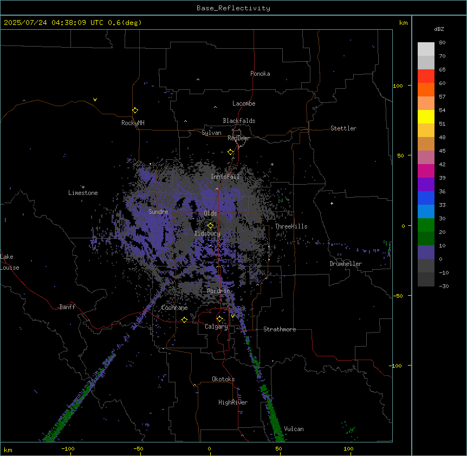Click the Cochrane city label

coord(174,308)
